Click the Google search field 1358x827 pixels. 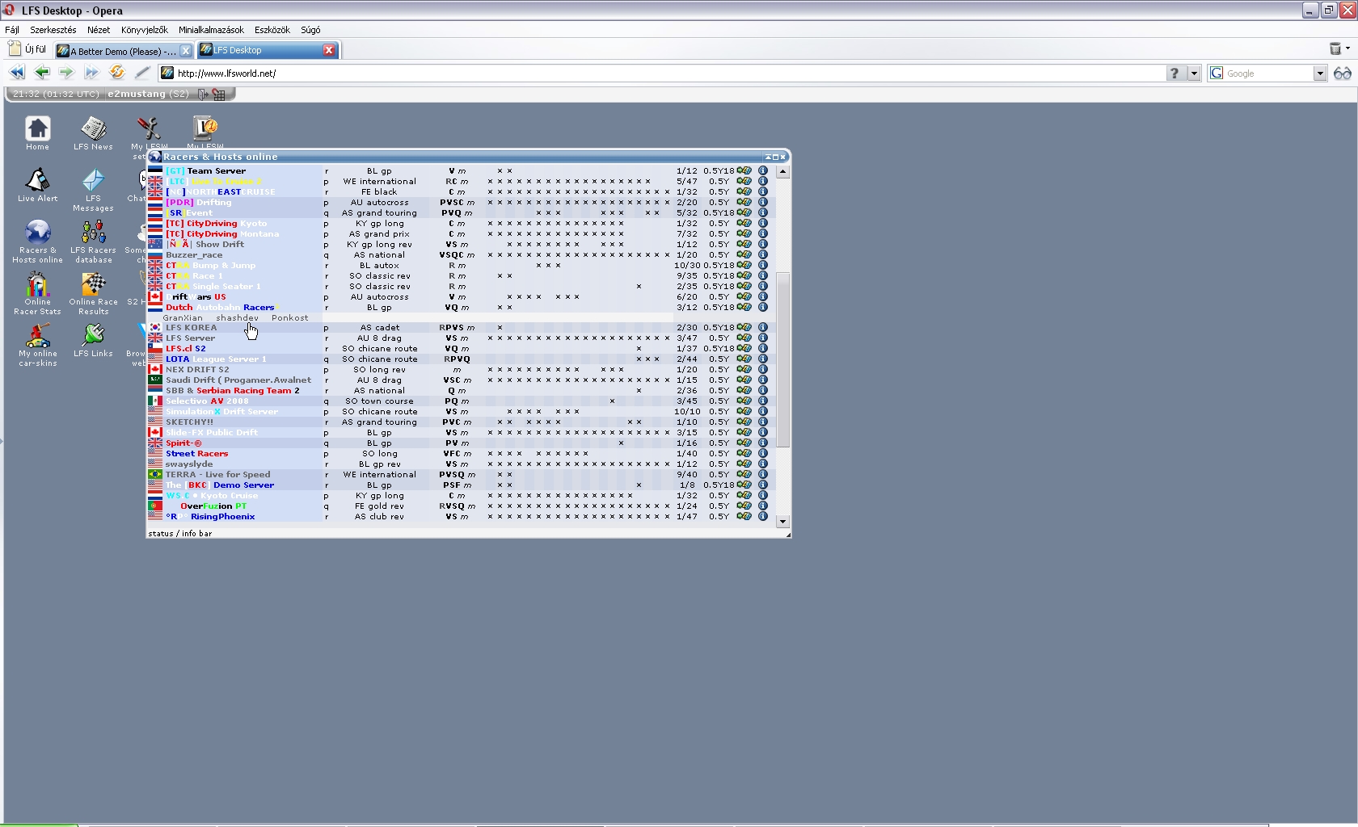1269,73
